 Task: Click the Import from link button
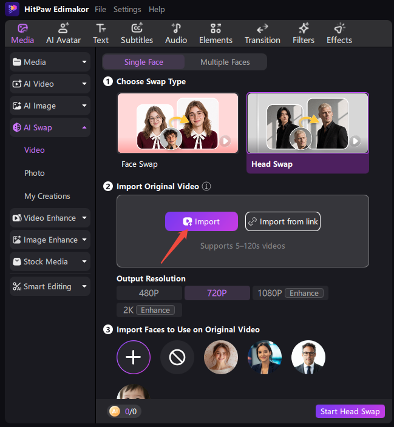coord(283,221)
